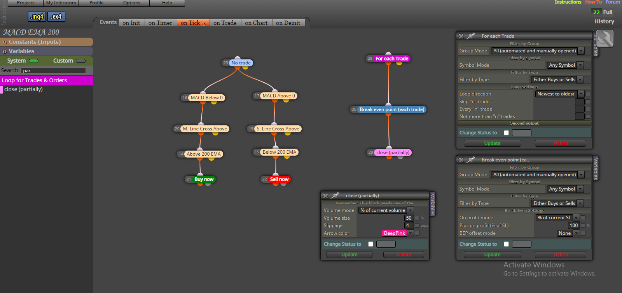Screen dimensions: 622x293
Task: Click Update in For each Trade panel
Action: (x=492, y=143)
